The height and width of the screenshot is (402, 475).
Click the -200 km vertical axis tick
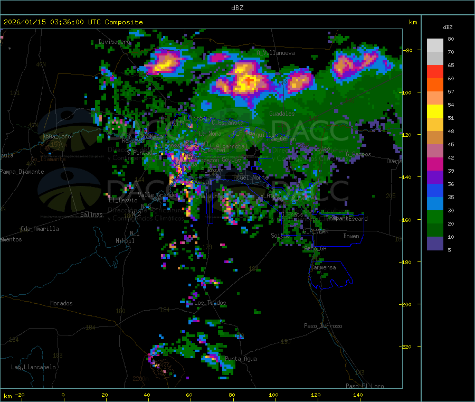click(406, 304)
